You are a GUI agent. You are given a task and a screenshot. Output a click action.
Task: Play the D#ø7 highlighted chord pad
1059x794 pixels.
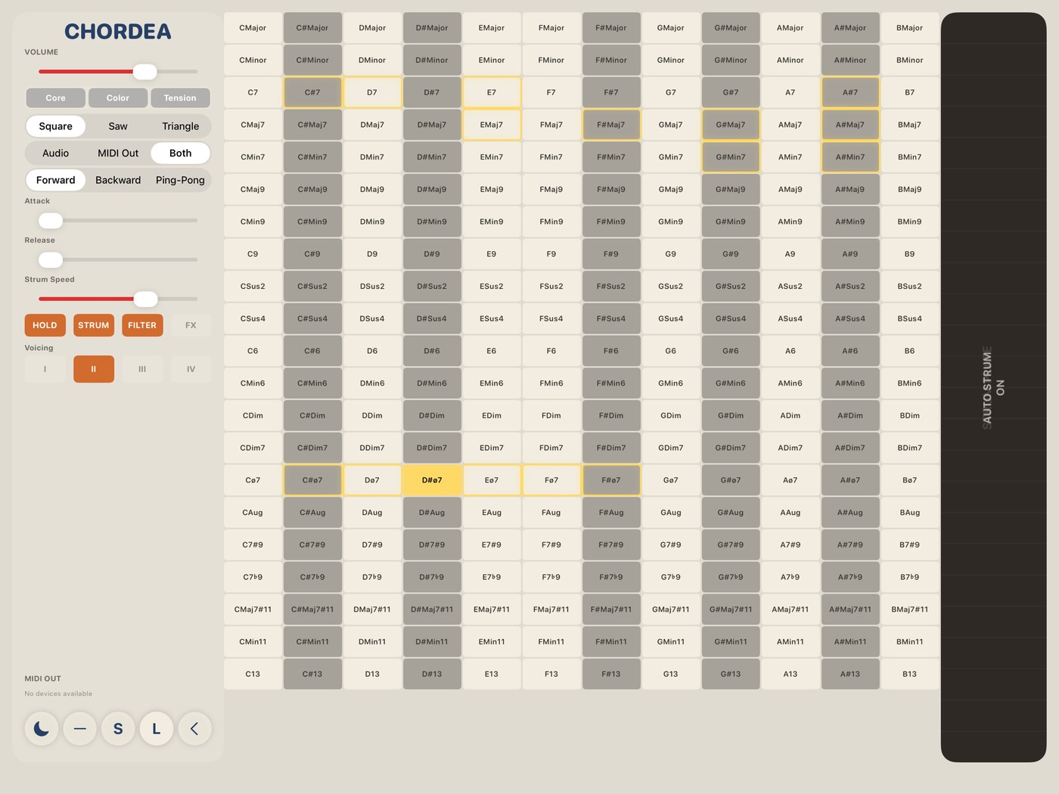click(x=432, y=480)
